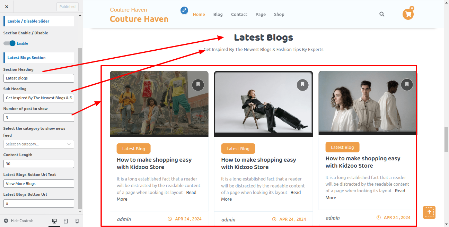This screenshot has width=449, height=227.
Task: Switch to mobile preview device icon
Action: coord(77,221)
